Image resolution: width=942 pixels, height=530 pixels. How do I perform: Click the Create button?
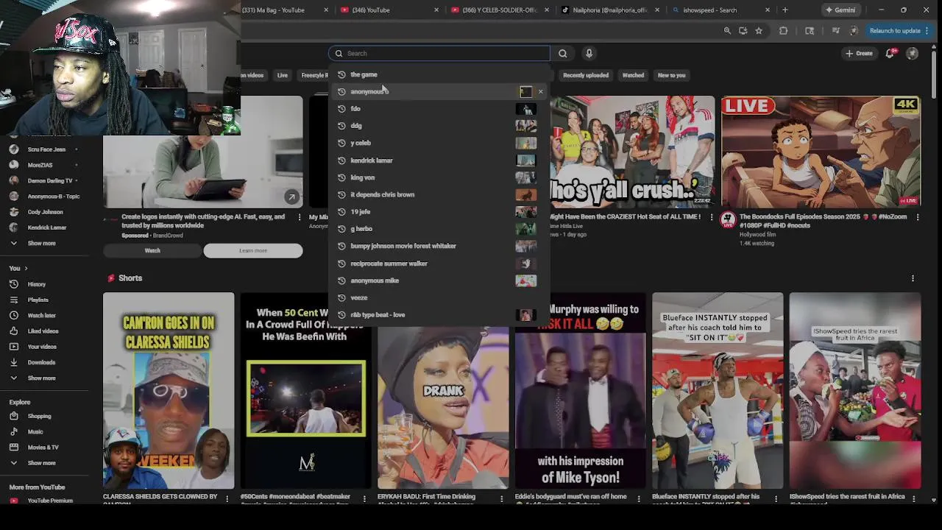859,53
